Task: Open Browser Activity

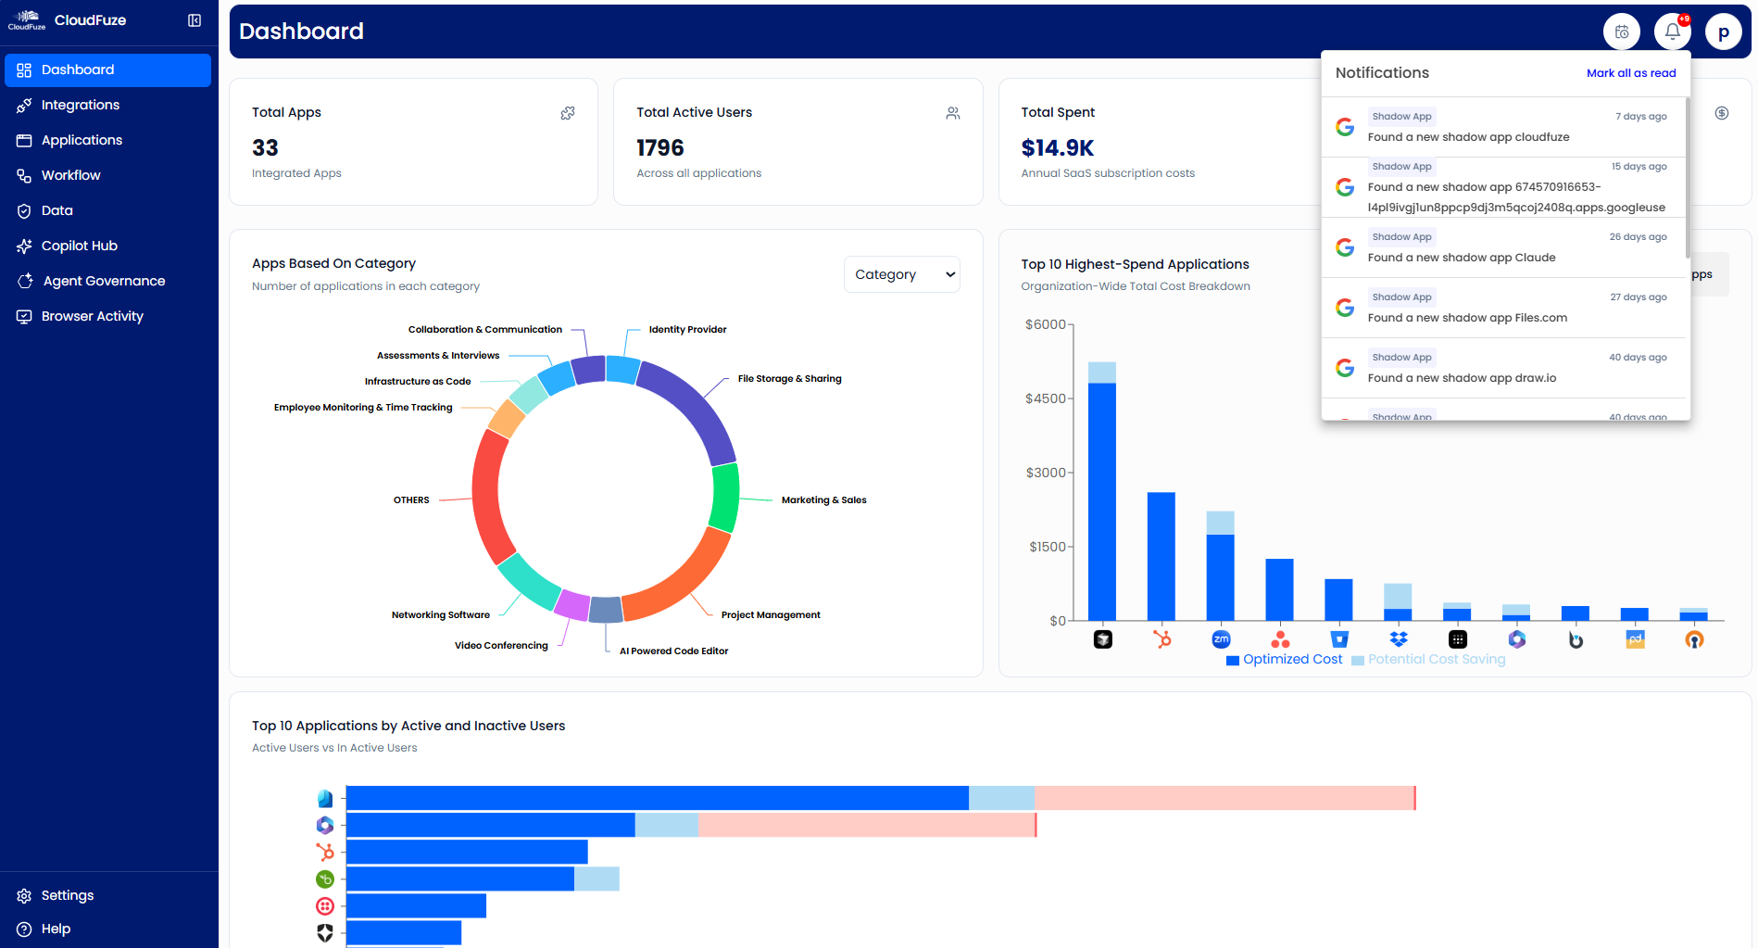Action: tap(107, 317)
